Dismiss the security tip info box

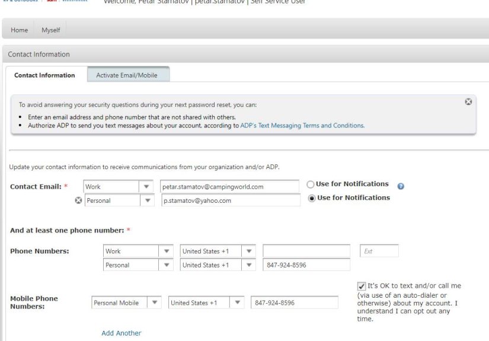coord(468,102)
